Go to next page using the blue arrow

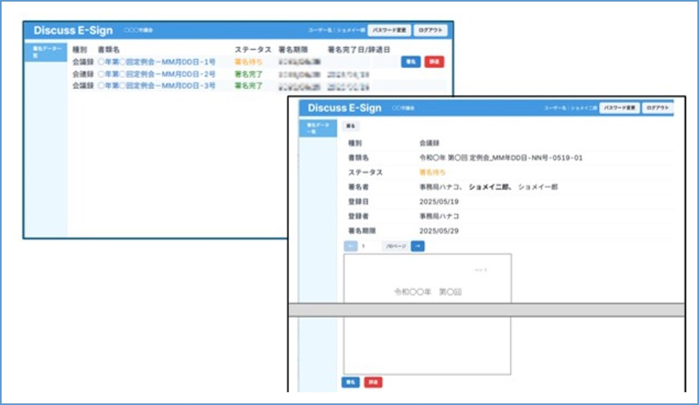(x=418, y=246)
